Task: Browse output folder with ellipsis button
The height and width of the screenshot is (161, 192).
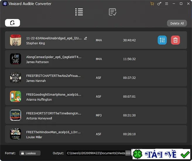Action: tap(128, 153)
